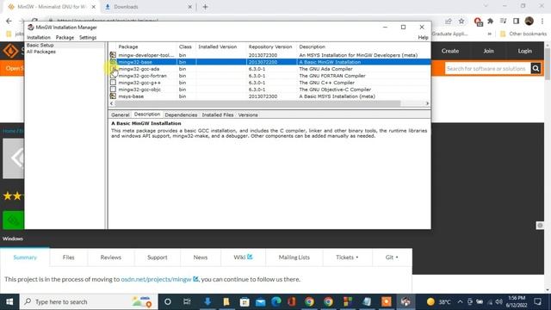
Task: Open the Summary tab on SourceForge page
Action: pos(25,257)
